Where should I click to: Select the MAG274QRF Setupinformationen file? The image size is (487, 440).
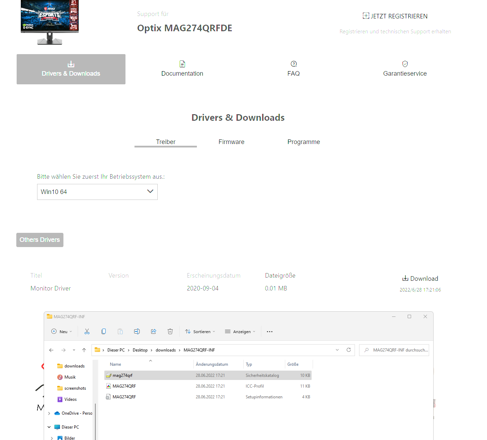coord(208,397)
